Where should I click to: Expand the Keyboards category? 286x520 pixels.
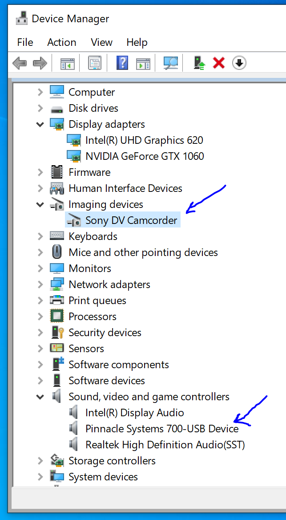pyautogui.click(x=40, y=236)
